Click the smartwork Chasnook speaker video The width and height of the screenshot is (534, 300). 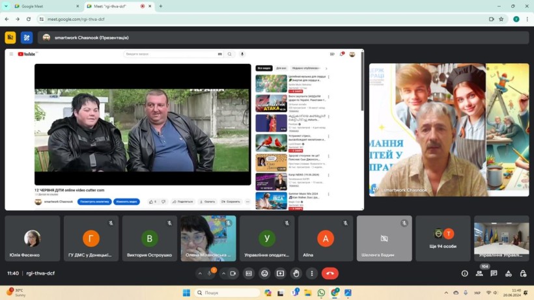449,130
